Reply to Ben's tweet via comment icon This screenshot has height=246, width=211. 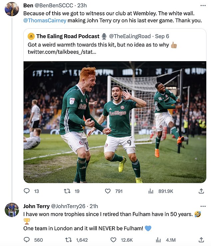pyautogui.click(x=27, y=191)
